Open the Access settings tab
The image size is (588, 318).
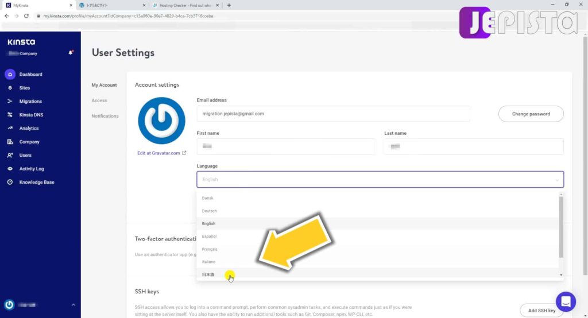(99, 100)
